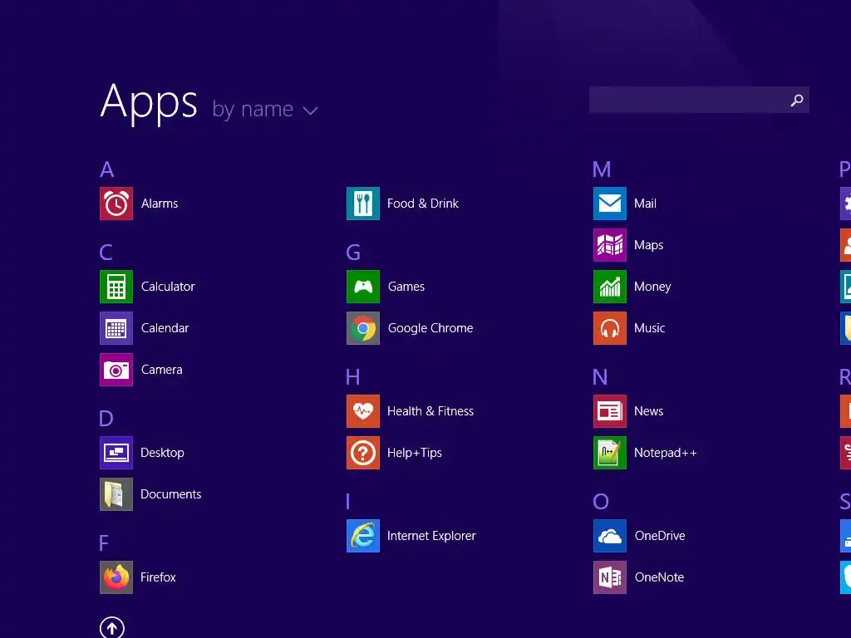Open the Music app icon
The width and height of the screenshot is (851, 638).
(x=610, y=328)
